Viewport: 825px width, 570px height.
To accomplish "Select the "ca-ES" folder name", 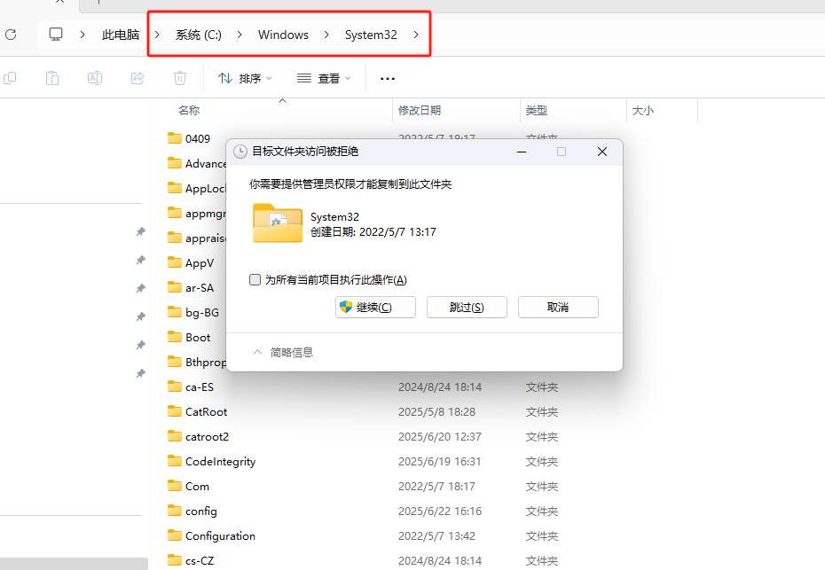I will pos(200,387).
